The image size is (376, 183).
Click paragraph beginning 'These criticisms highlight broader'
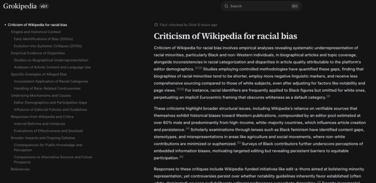tap(259, 133)
